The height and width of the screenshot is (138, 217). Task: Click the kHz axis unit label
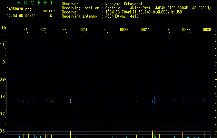click(3, 28)
